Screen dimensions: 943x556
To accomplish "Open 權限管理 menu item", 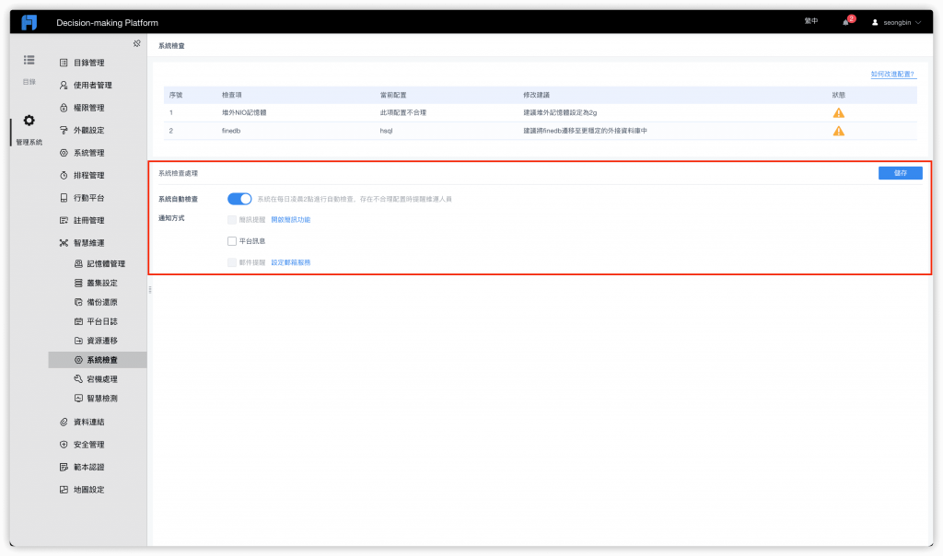I will 89,108.
